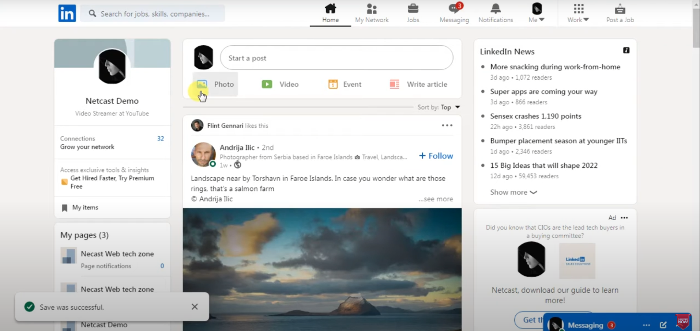
Task: Click Flint Gennari's small avatar
Action: pyautogui.click(x=197, y=125)
